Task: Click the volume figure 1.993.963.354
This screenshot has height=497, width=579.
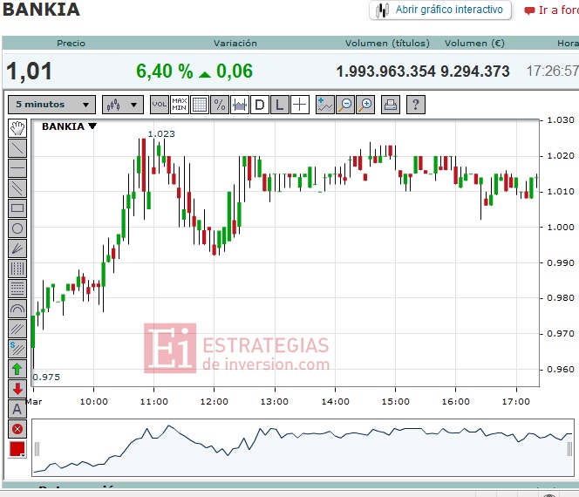Action: (x=386, y=71)
